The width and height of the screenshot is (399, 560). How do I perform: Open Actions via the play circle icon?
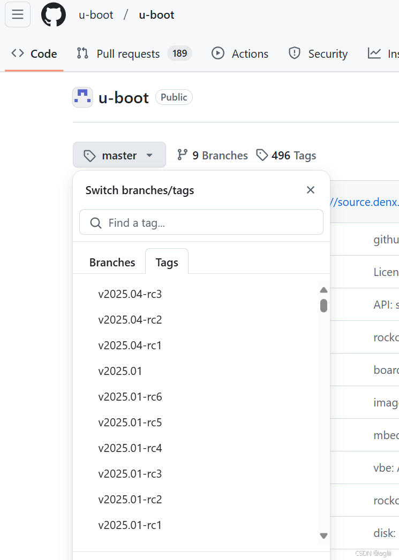(x=217, y=53)
